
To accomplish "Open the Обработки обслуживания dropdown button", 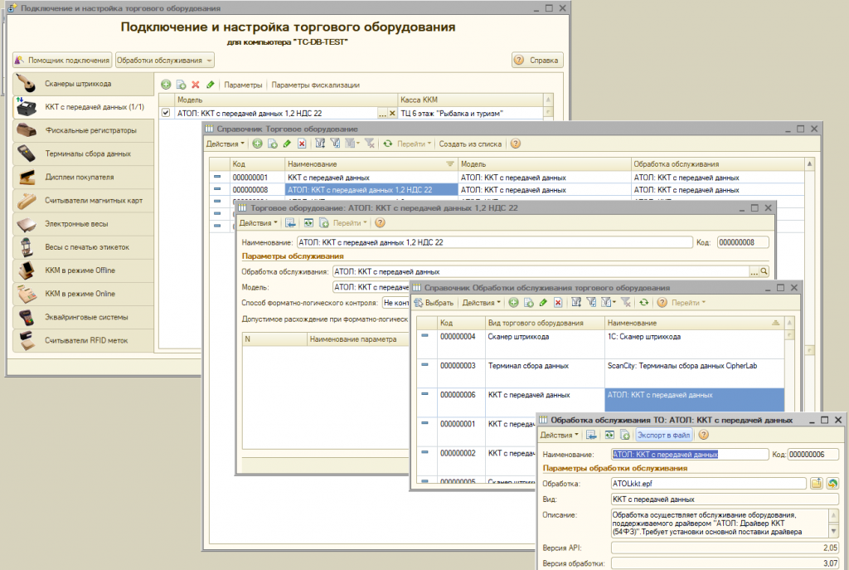I will point(165,60).
